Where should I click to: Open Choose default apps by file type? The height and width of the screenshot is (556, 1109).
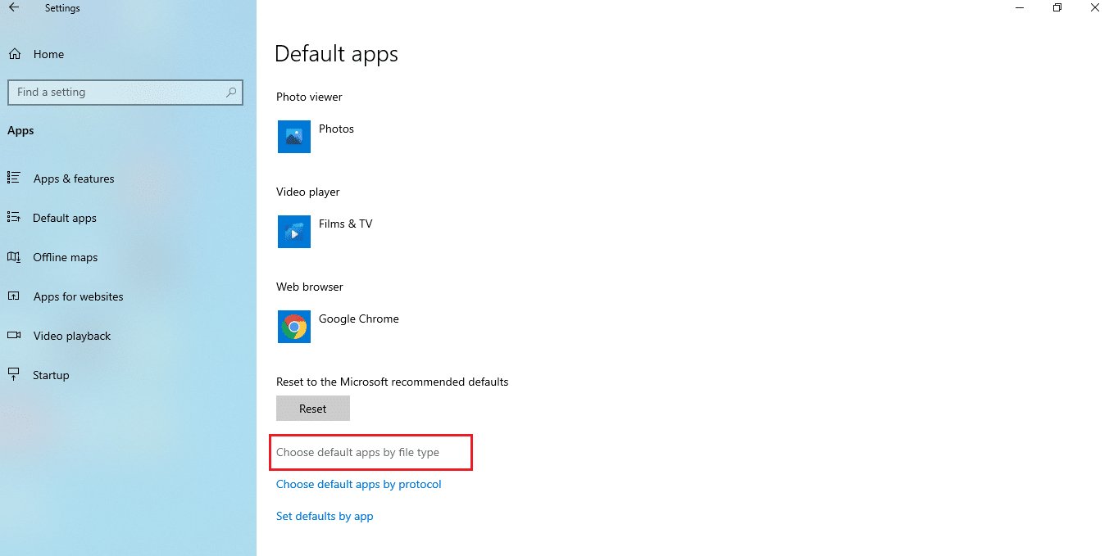(x=357, y=452)
